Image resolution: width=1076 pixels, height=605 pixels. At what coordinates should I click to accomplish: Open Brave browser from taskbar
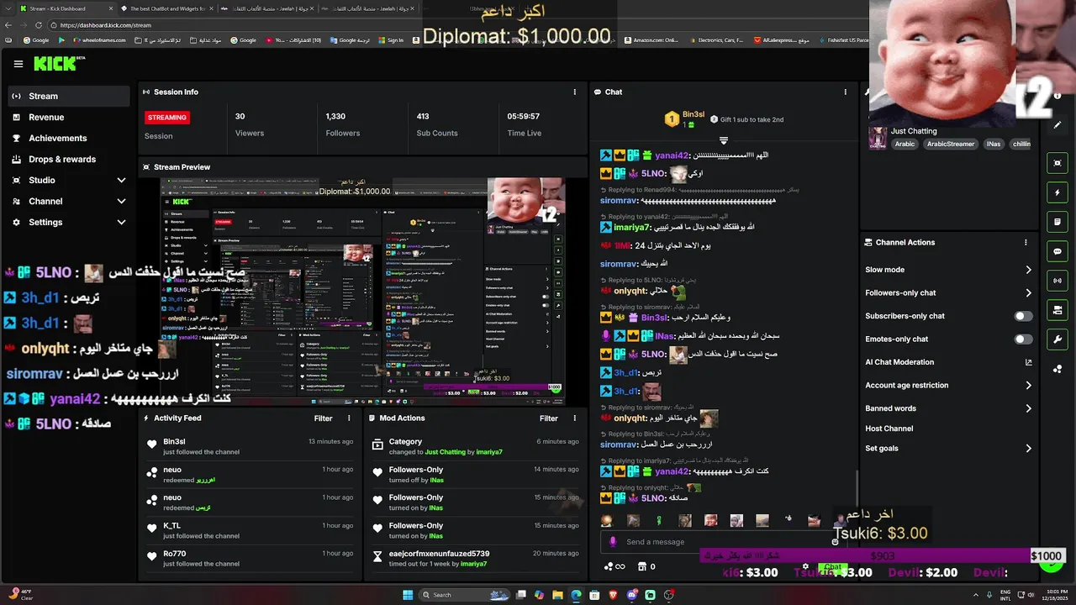click(x=613, y=595)
